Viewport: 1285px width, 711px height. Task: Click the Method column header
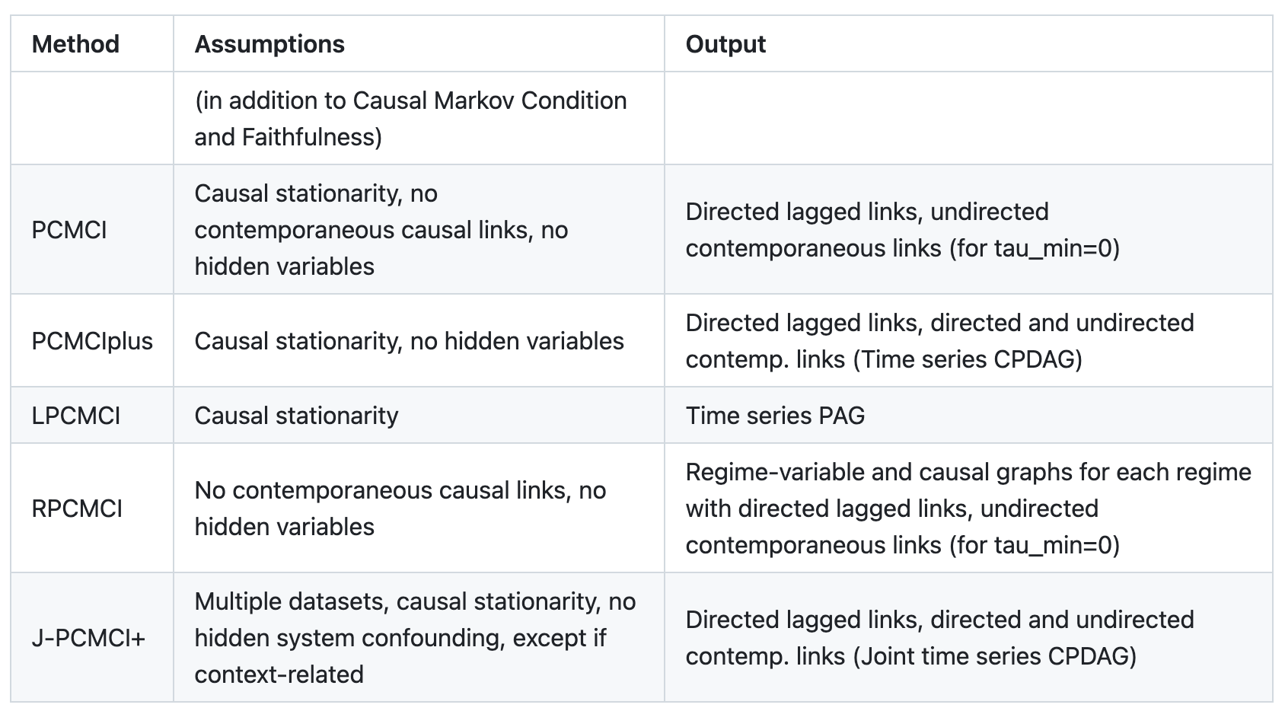(x=75, y=44)
